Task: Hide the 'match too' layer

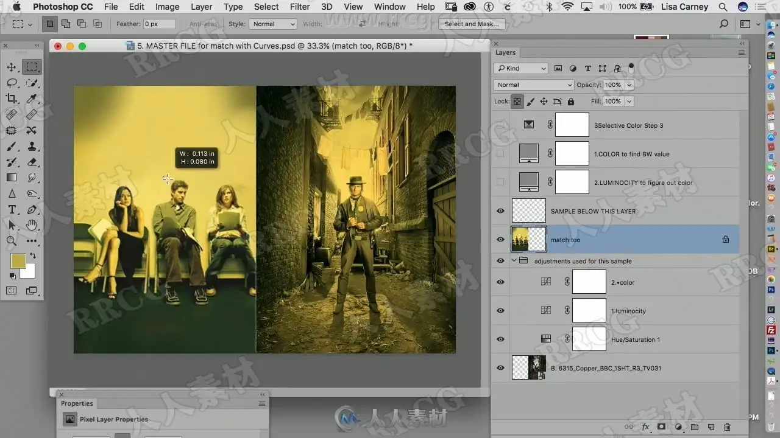Action: [x=500, y=240]
